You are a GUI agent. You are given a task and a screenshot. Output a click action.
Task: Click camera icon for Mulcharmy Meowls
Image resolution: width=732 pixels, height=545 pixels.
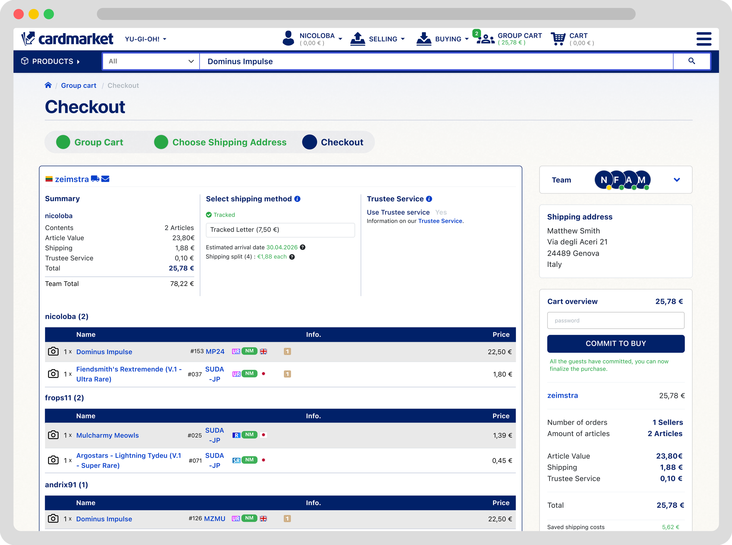pyautogui.click(x=53, y=435)
